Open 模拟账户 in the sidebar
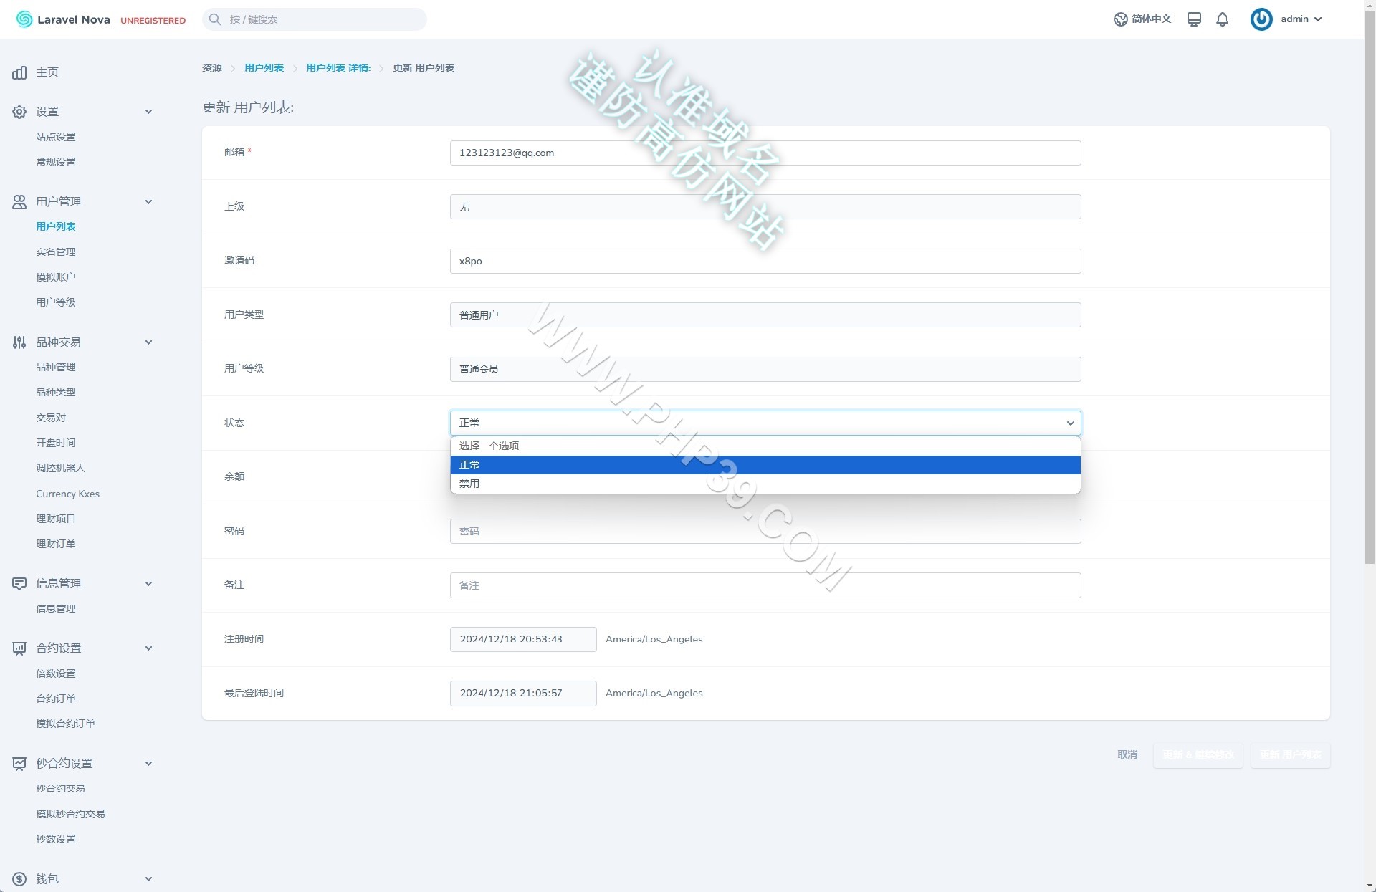 click(x=55, y=277)
